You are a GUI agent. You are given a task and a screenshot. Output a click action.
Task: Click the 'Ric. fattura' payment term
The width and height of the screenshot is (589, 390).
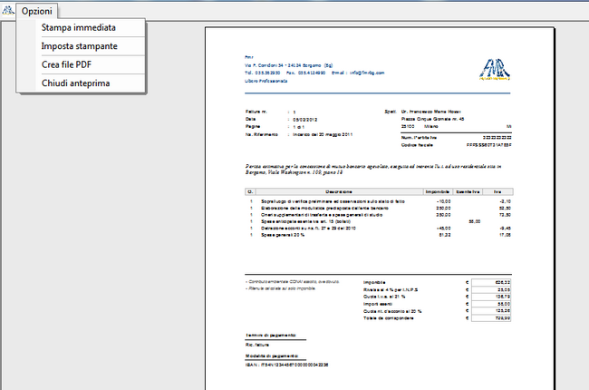(x=257, y=345)
